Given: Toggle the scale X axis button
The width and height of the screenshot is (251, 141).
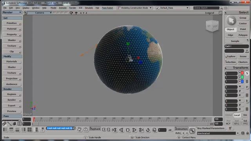Looking at the screenshot, I should (241, 73).
